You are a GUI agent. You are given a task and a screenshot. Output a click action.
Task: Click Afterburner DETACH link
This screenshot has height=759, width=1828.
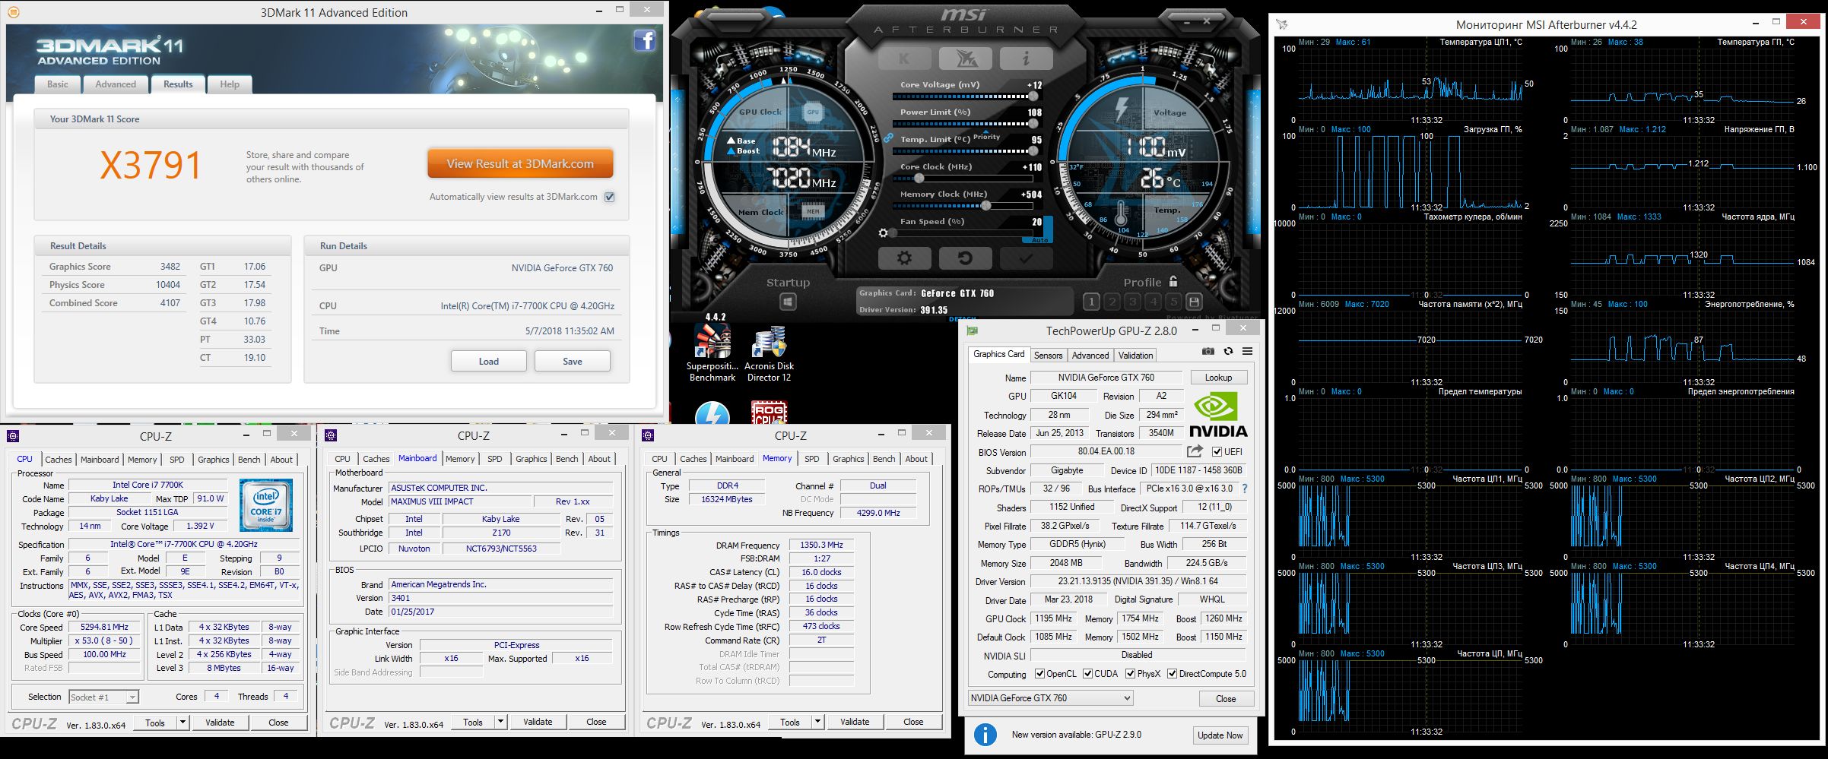(962, 319)
